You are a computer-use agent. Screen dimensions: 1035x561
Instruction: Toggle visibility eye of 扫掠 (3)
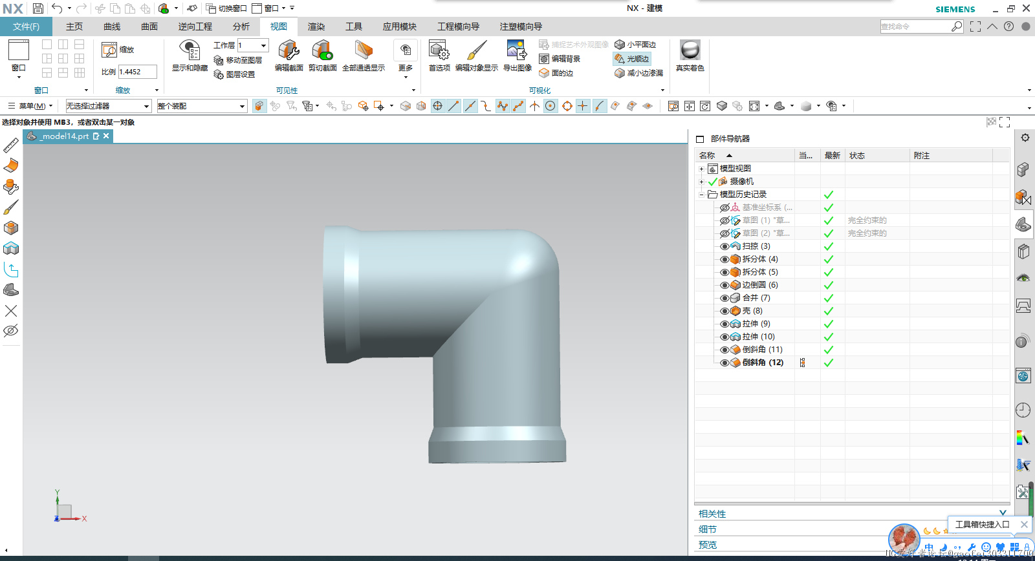[x=724, y=246]
